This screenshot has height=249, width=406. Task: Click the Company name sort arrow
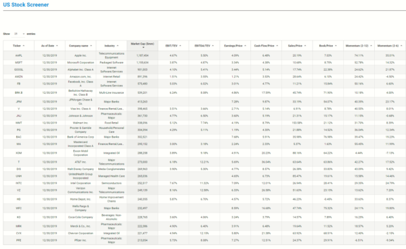click(x=91, y=46)
